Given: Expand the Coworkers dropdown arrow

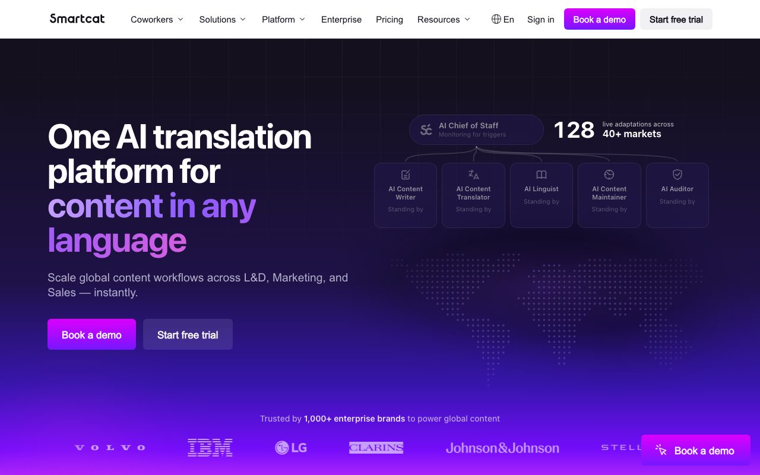Looking at the screenshot, I should [x=180, y=20].
